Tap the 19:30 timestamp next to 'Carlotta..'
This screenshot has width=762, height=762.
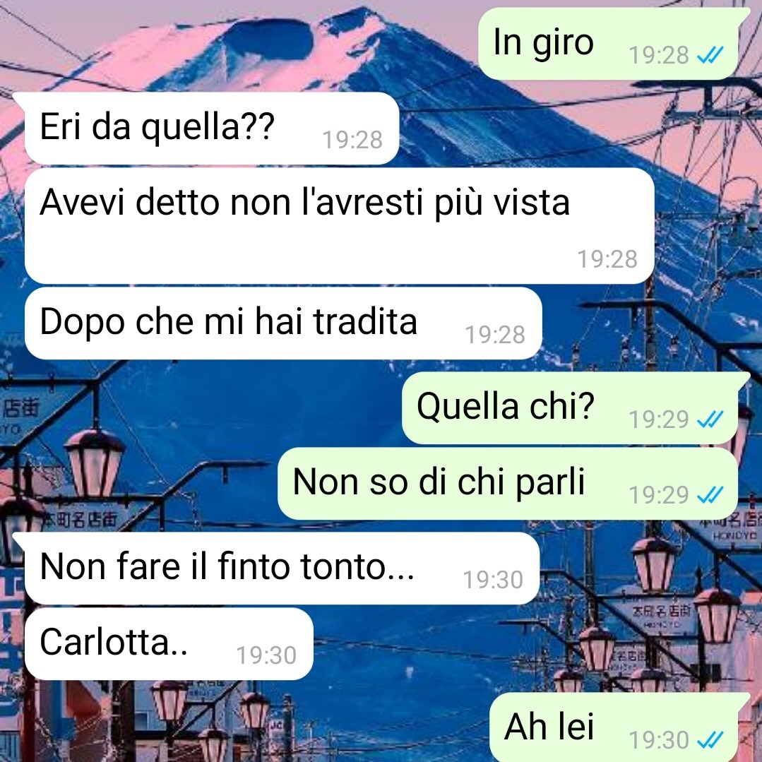266,655
